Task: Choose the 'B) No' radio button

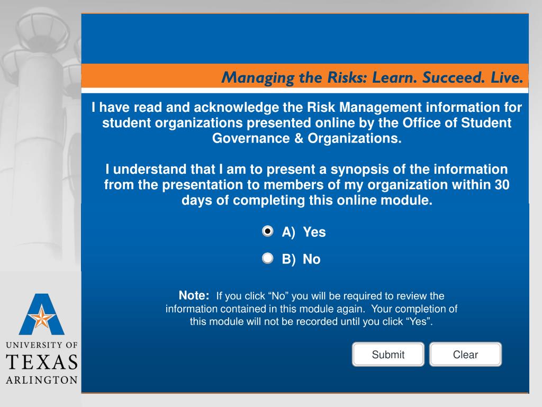Action: tap(267, 258)
